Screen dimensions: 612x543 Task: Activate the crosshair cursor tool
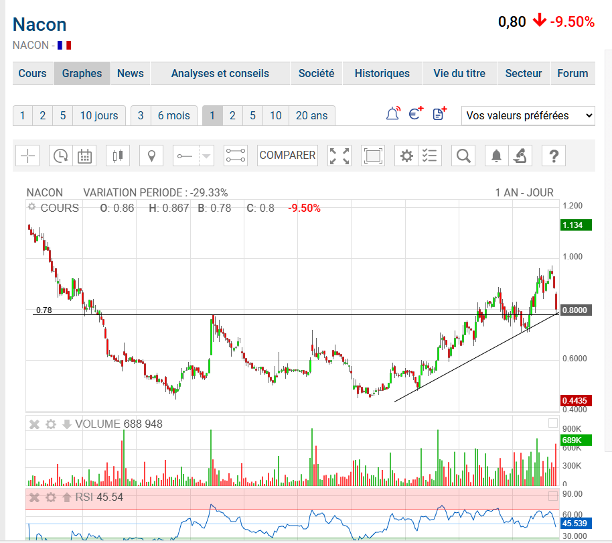click(27, 156)
